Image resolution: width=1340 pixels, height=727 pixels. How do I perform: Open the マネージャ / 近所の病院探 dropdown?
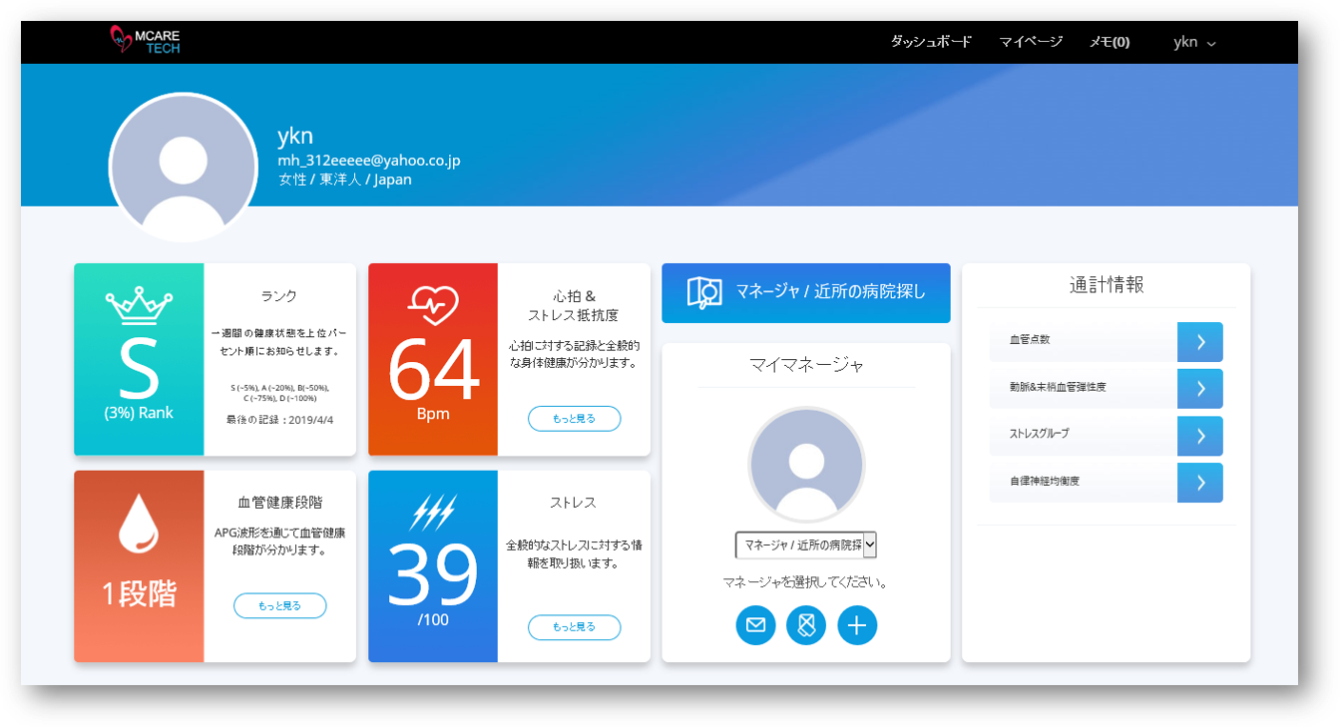pyautogui.click(x=806, y=545)
